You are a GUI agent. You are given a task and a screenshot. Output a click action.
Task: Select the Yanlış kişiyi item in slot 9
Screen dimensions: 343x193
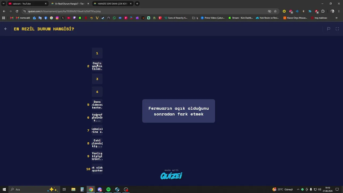click(97, 156)
